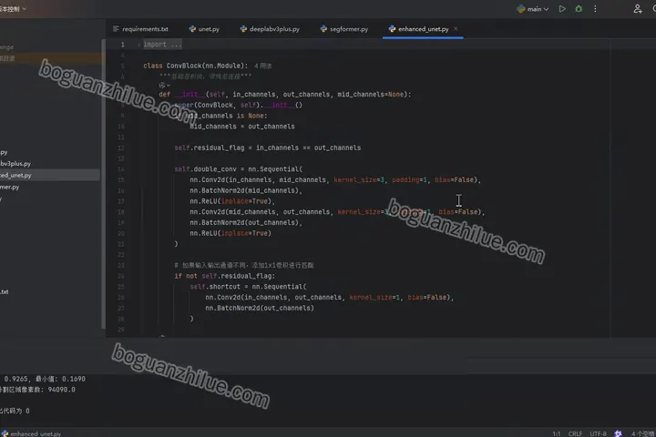Click the ConvBlock usages hint
Screen dimensions: 656x437
pyautogui.click(x=263, y=66)
